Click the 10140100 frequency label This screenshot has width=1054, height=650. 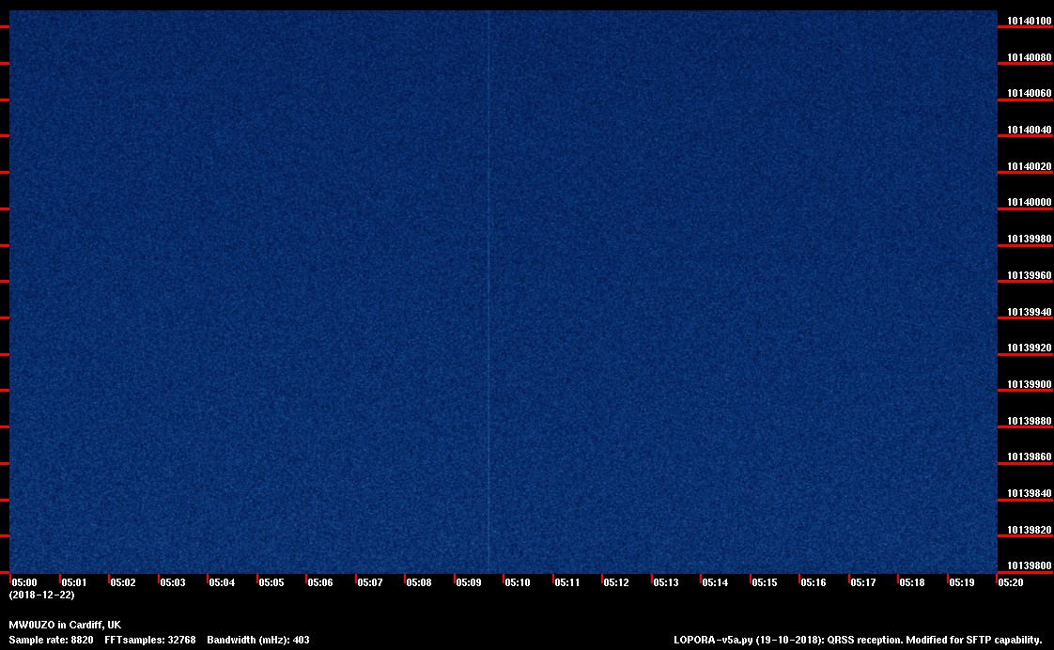coord(1029,21)
